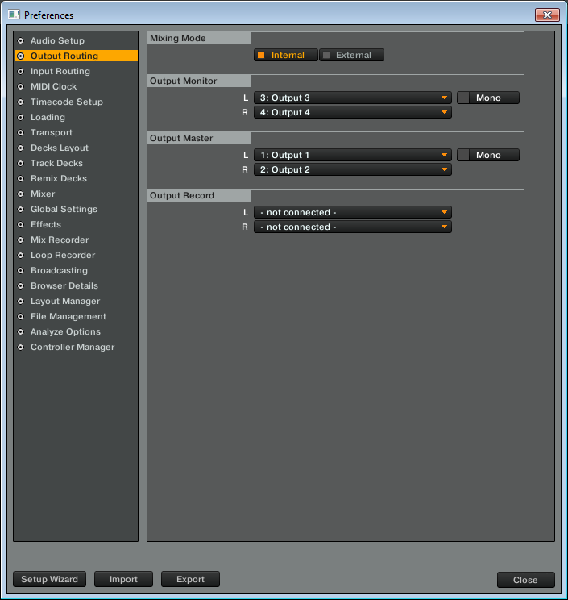568x600 pixels.
Task: Go to Mixer preferences
Action: (x=76, y=194)
